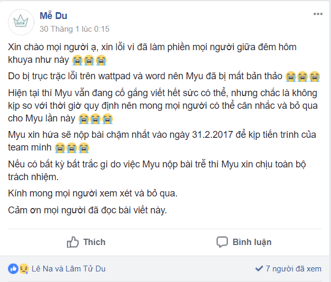The image size is (331, 282).
Task: Click Mễ Du's crown profile avatar
Action: 21,22
